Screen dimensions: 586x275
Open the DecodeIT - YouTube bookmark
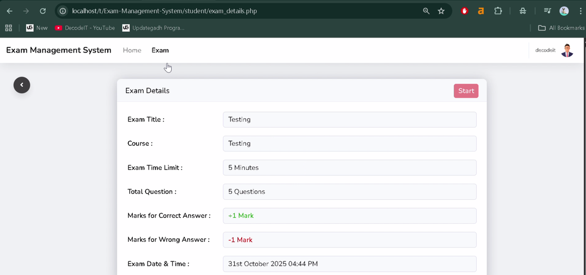[x=85, y=27]
